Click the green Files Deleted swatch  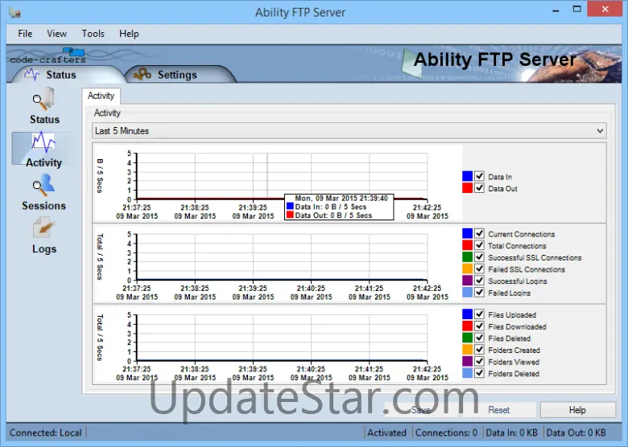(x=468, y=338)
